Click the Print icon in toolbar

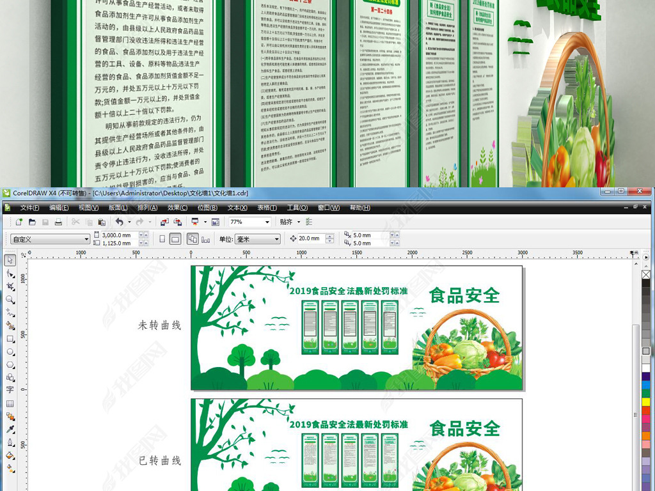(58, 222)
